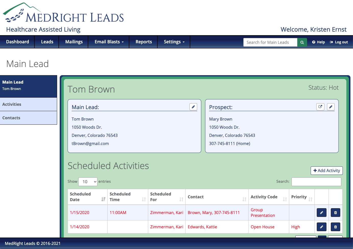353x249 pixels.
Task: Click the MedRight Leads logo
Action: (63, 13)
